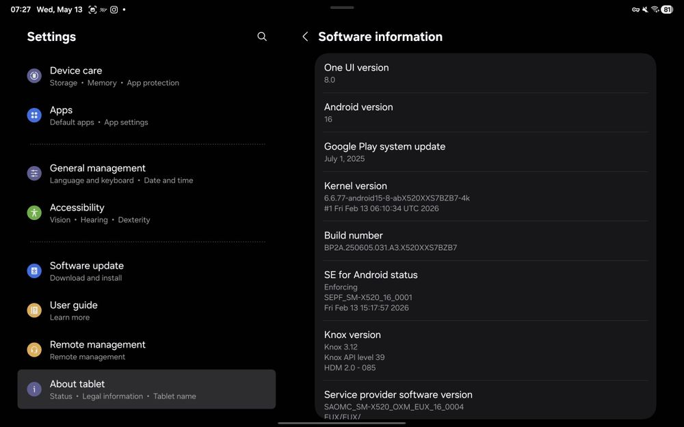Image resolution: width=684 pixels, height=427 pixels.
Task: Tap the screenshot capture icon in status bar
Action: tap(92, 10)
